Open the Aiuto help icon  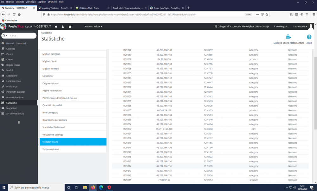pos(309,37)
